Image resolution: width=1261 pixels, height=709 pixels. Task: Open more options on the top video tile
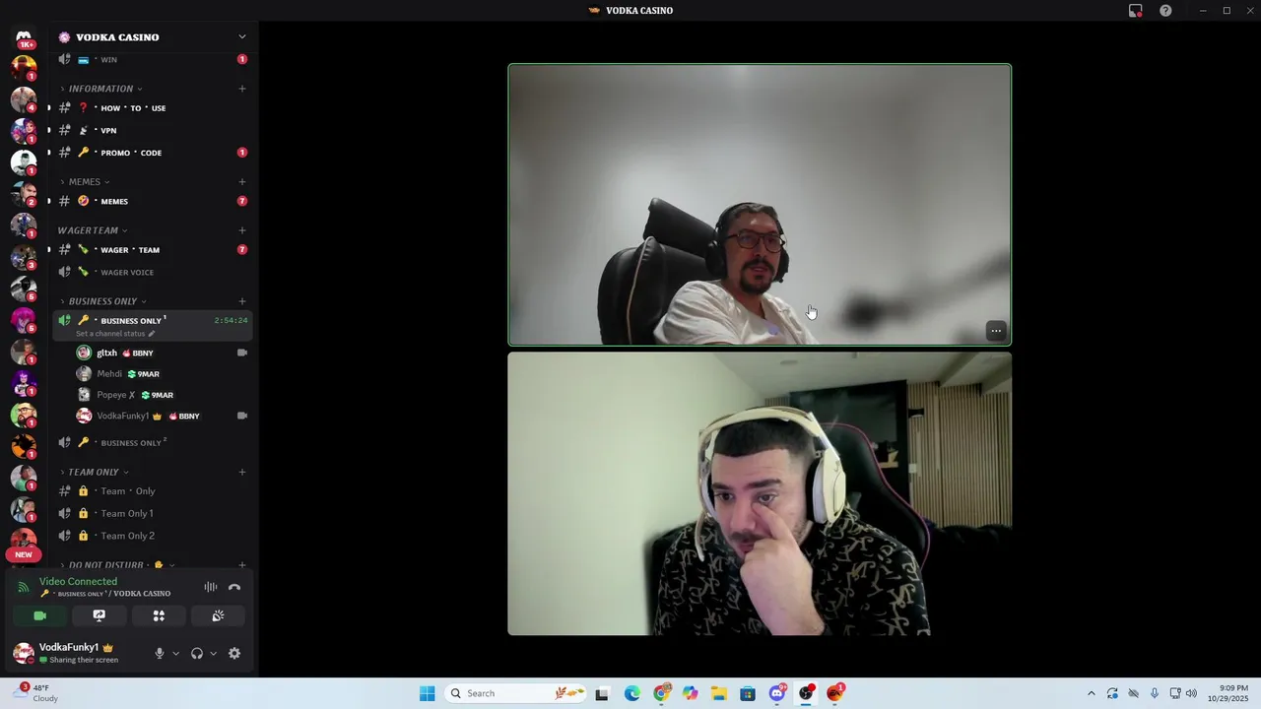click(x=996, y=331)
